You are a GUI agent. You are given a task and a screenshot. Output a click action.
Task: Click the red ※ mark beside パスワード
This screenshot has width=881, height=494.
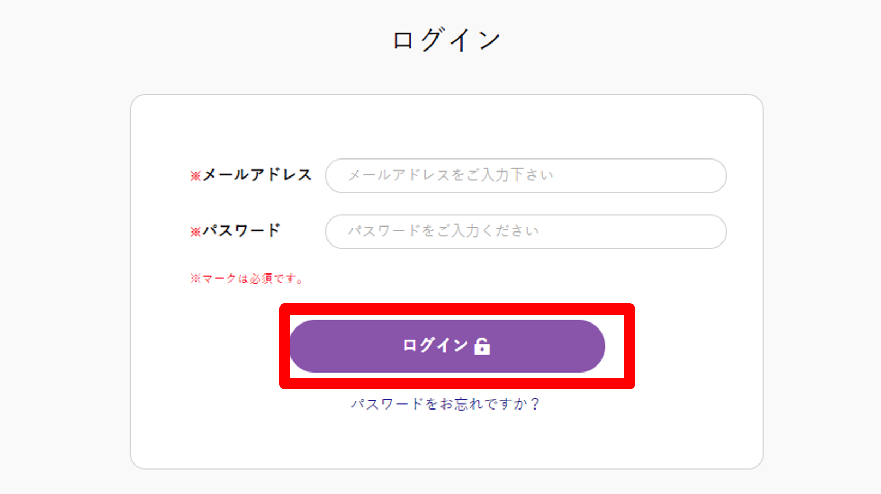coord(196,232)
